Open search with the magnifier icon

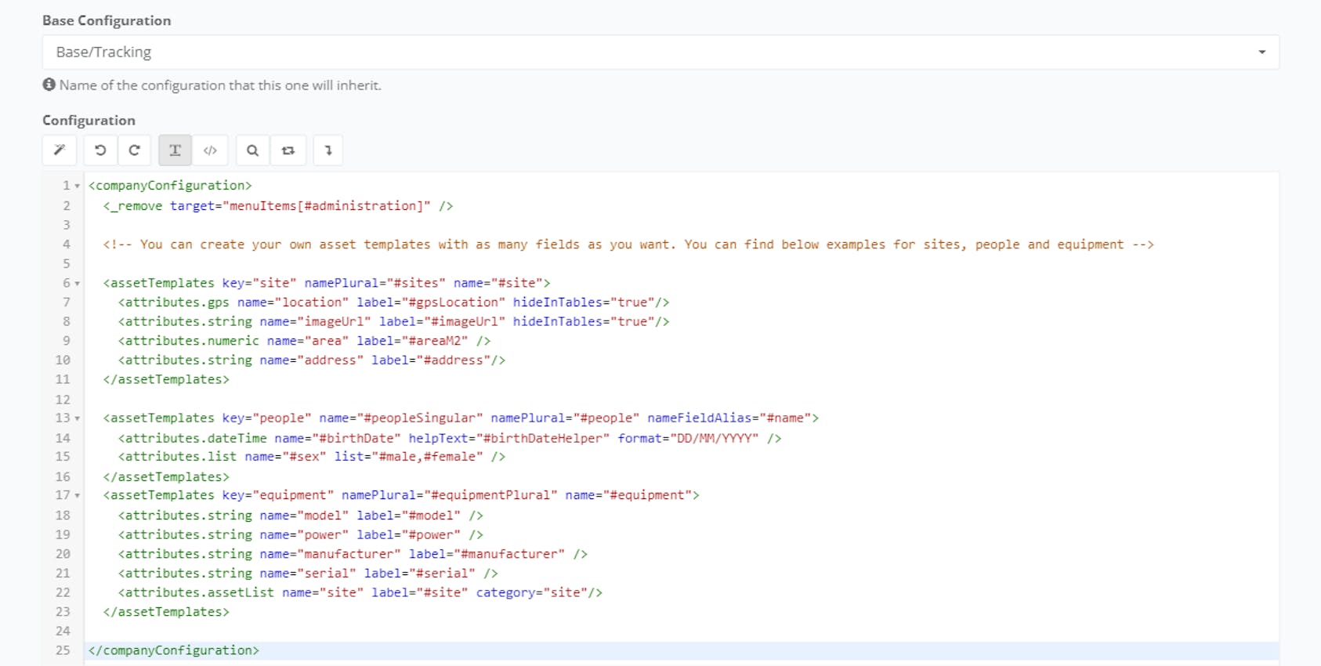252,150
